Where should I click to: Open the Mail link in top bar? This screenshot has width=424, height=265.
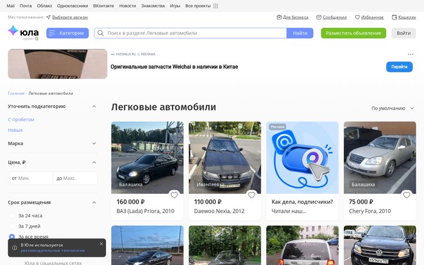(11, 6)
